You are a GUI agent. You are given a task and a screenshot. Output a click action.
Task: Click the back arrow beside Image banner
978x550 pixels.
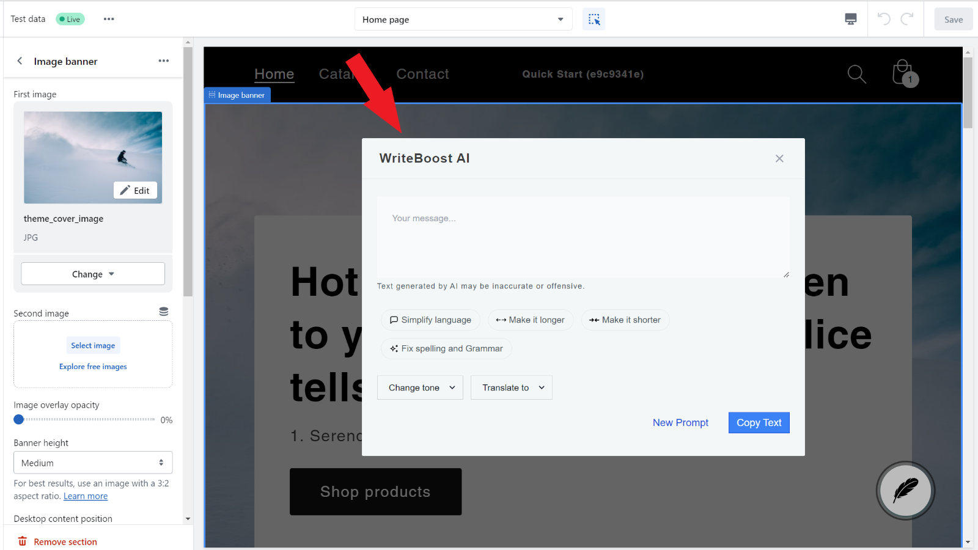coord(20,61)
